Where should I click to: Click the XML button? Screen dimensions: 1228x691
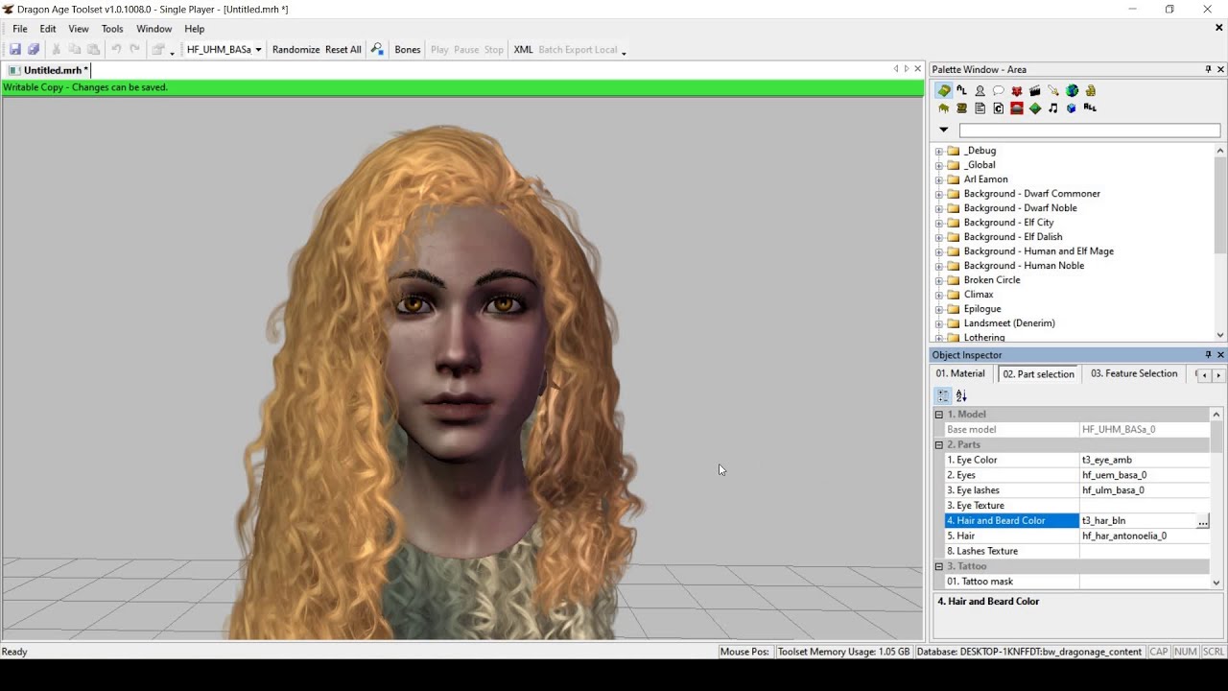(523, 50)
